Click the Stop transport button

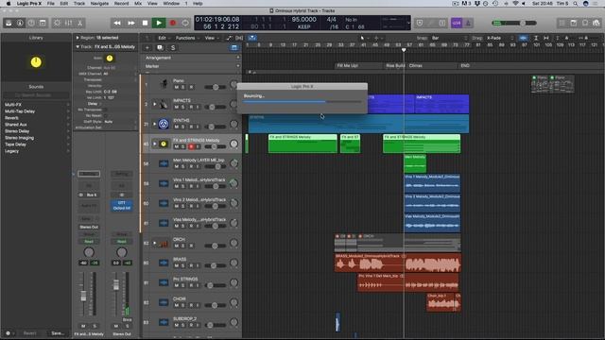tap(145, 23)
